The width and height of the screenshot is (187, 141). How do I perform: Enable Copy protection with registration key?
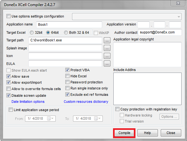[117, 109]
